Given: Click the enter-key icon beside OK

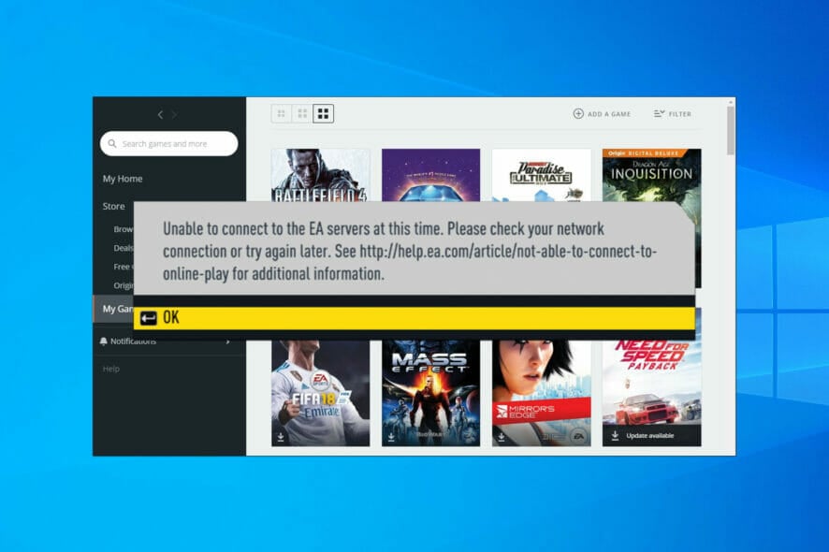Looking at the screenshot, I should (149, 318).
